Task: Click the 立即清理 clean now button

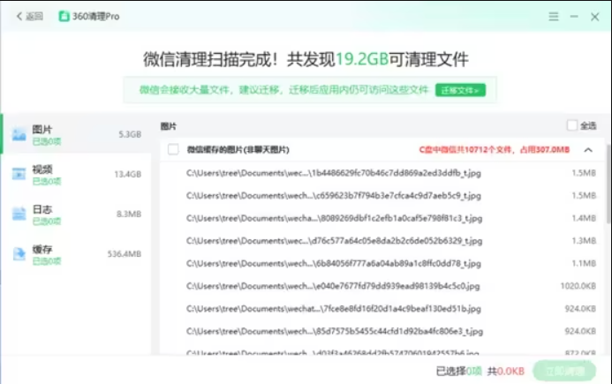Action: [x=564, y=371]
